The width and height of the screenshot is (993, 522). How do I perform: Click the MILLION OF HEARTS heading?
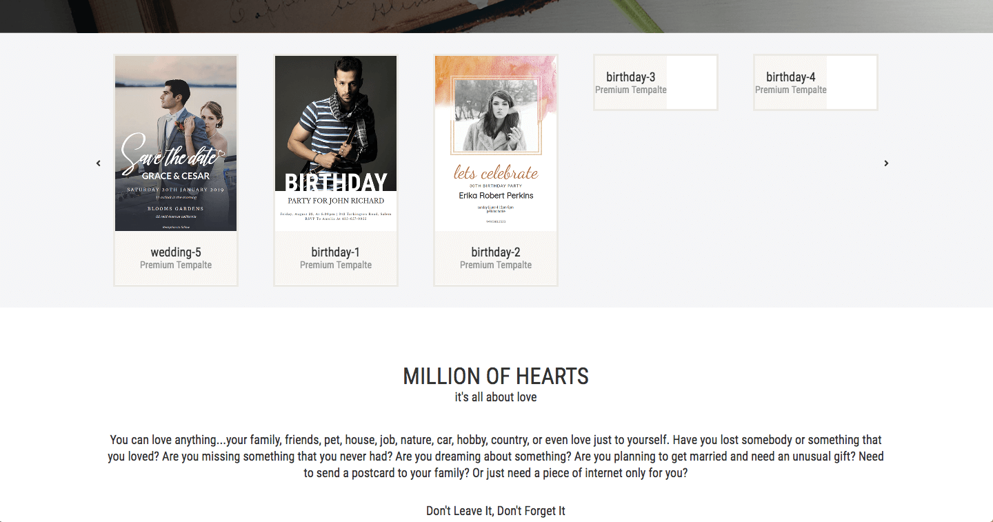point(496,377)
